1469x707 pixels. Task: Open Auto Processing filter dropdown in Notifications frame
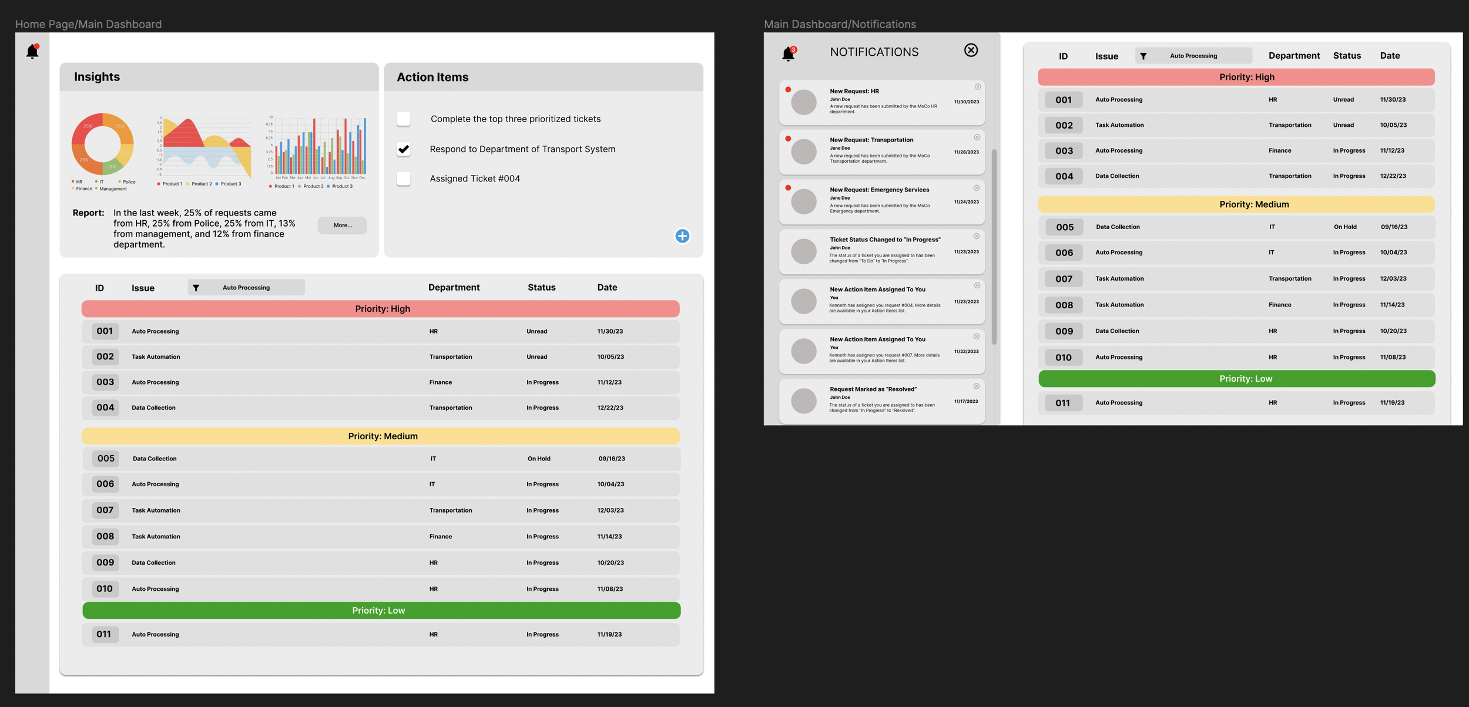1193,56
